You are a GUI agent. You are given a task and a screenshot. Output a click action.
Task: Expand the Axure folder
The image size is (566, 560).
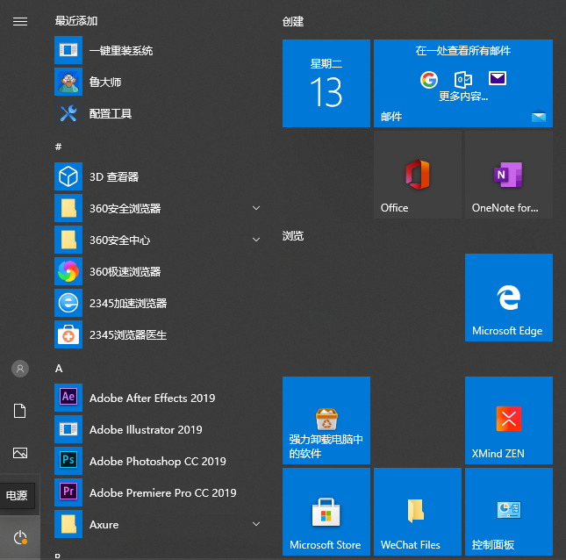pyautogui.click(x=256, y=524)
